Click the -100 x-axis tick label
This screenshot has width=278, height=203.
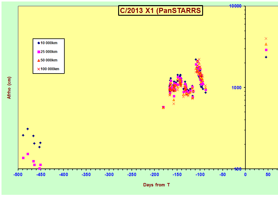coord(200,175)
